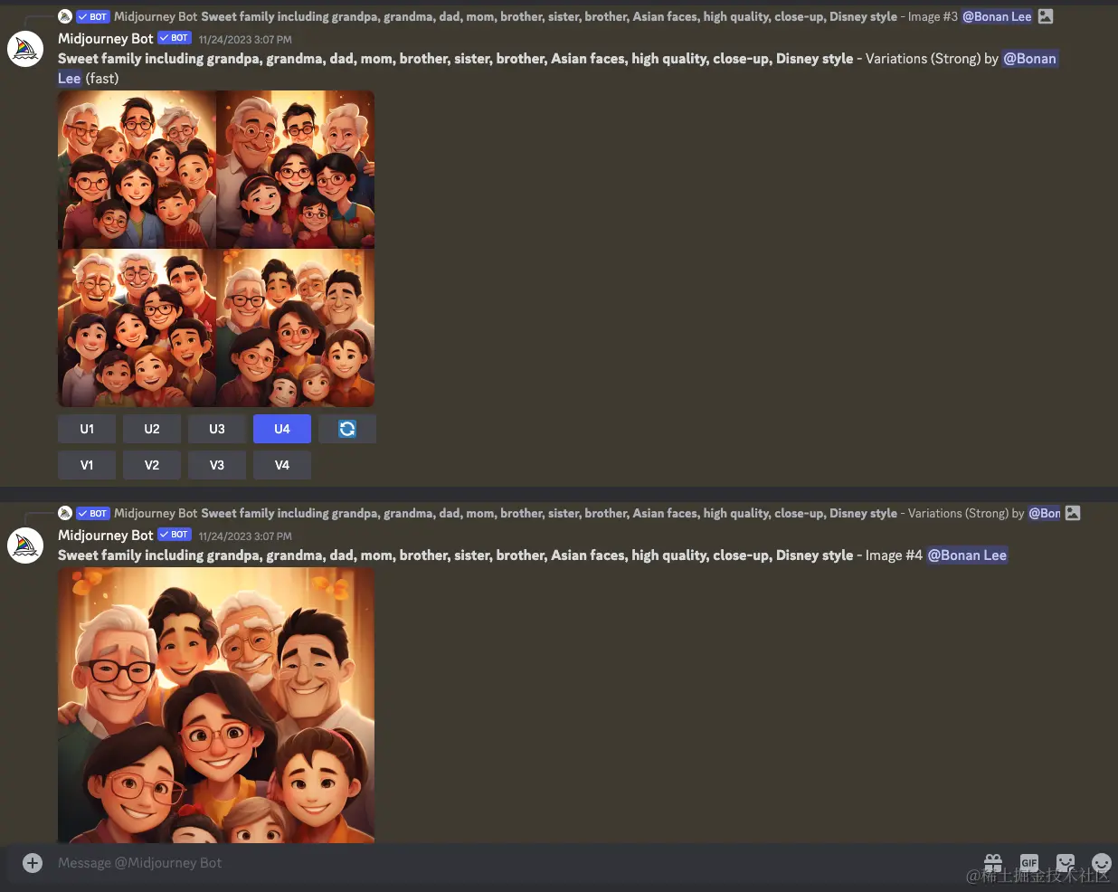
Task: Click the small reply avatar in top reply preview
Action: pyautogui.click(x=65, y=16)
